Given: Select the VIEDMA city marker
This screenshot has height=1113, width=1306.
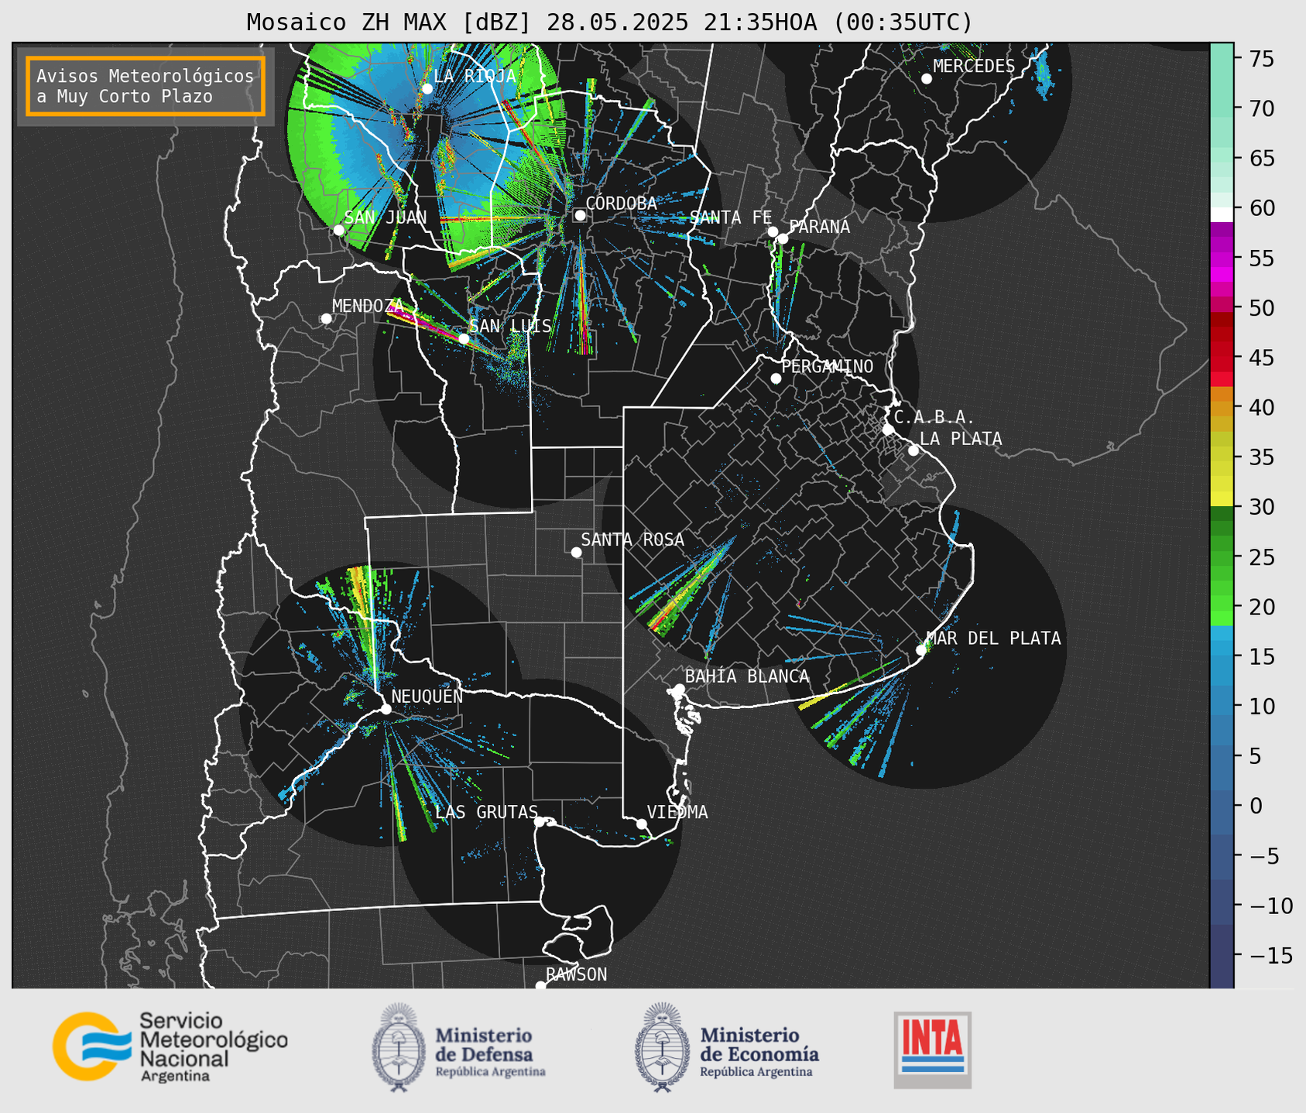Looking at the screenshot, I should pyautogui.click(x=642, y=824).
